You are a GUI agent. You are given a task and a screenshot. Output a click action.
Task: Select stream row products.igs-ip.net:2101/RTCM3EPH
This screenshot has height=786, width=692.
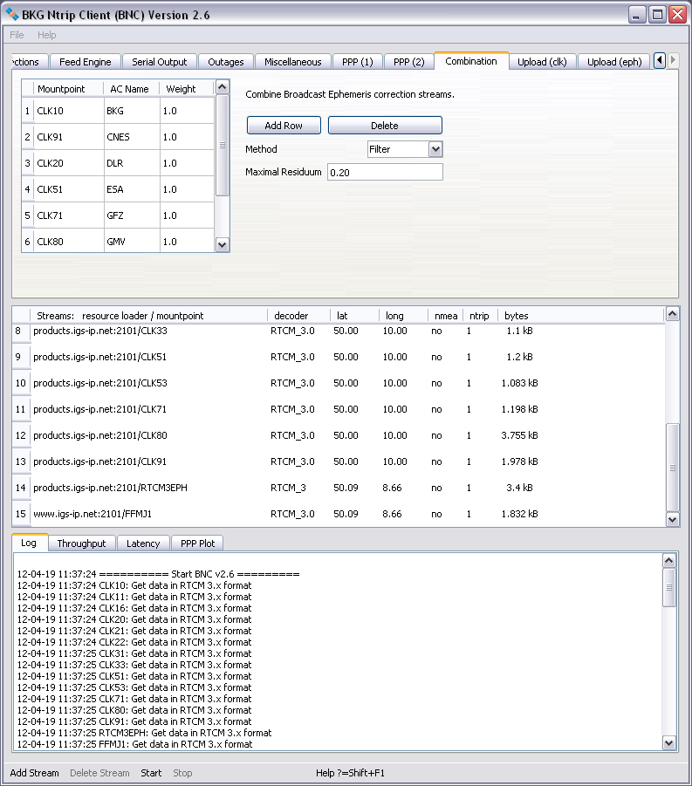(x=110, y=488)
